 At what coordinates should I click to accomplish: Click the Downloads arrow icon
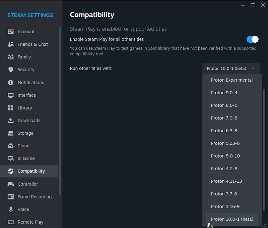coord(11,121)
